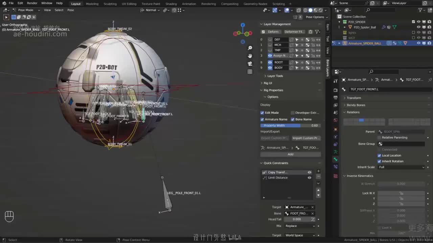This screenshot has width=433, height=243.
Task: Toggle the Bone Name checkbox
Action: coord(293,119)
